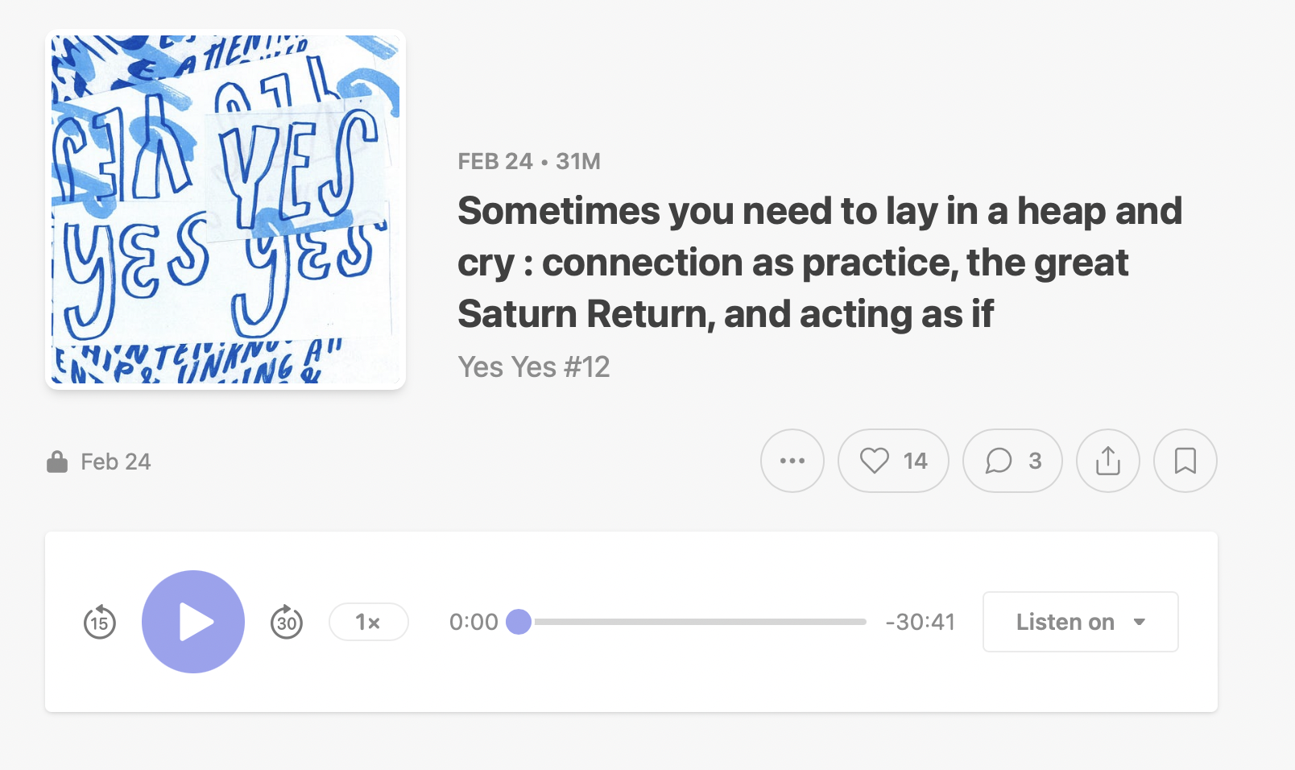Play the podcast episode
1295x770 pixels.
[193, 622]
